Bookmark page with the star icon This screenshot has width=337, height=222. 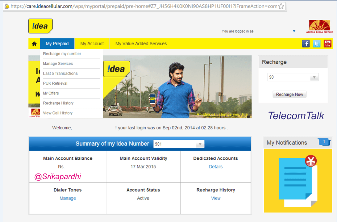click(x=281, y=6)
